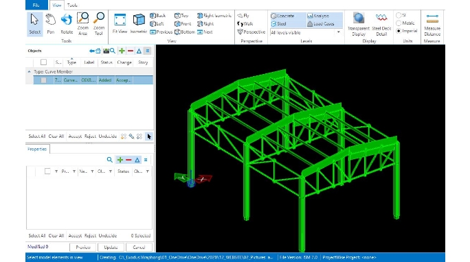Choose the Zoom Area tool
This screenshot has height=262, width=470.
[82, 24]
